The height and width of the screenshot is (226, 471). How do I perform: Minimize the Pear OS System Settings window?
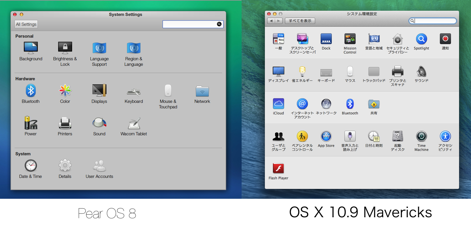[21, 14]
